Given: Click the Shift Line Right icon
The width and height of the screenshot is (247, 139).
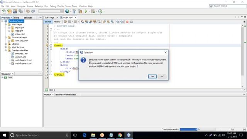Looking at the screenshot, I should (x=122, y=22).
